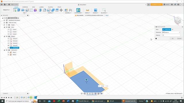Click the info icon in offset dialog

(156, 39)
